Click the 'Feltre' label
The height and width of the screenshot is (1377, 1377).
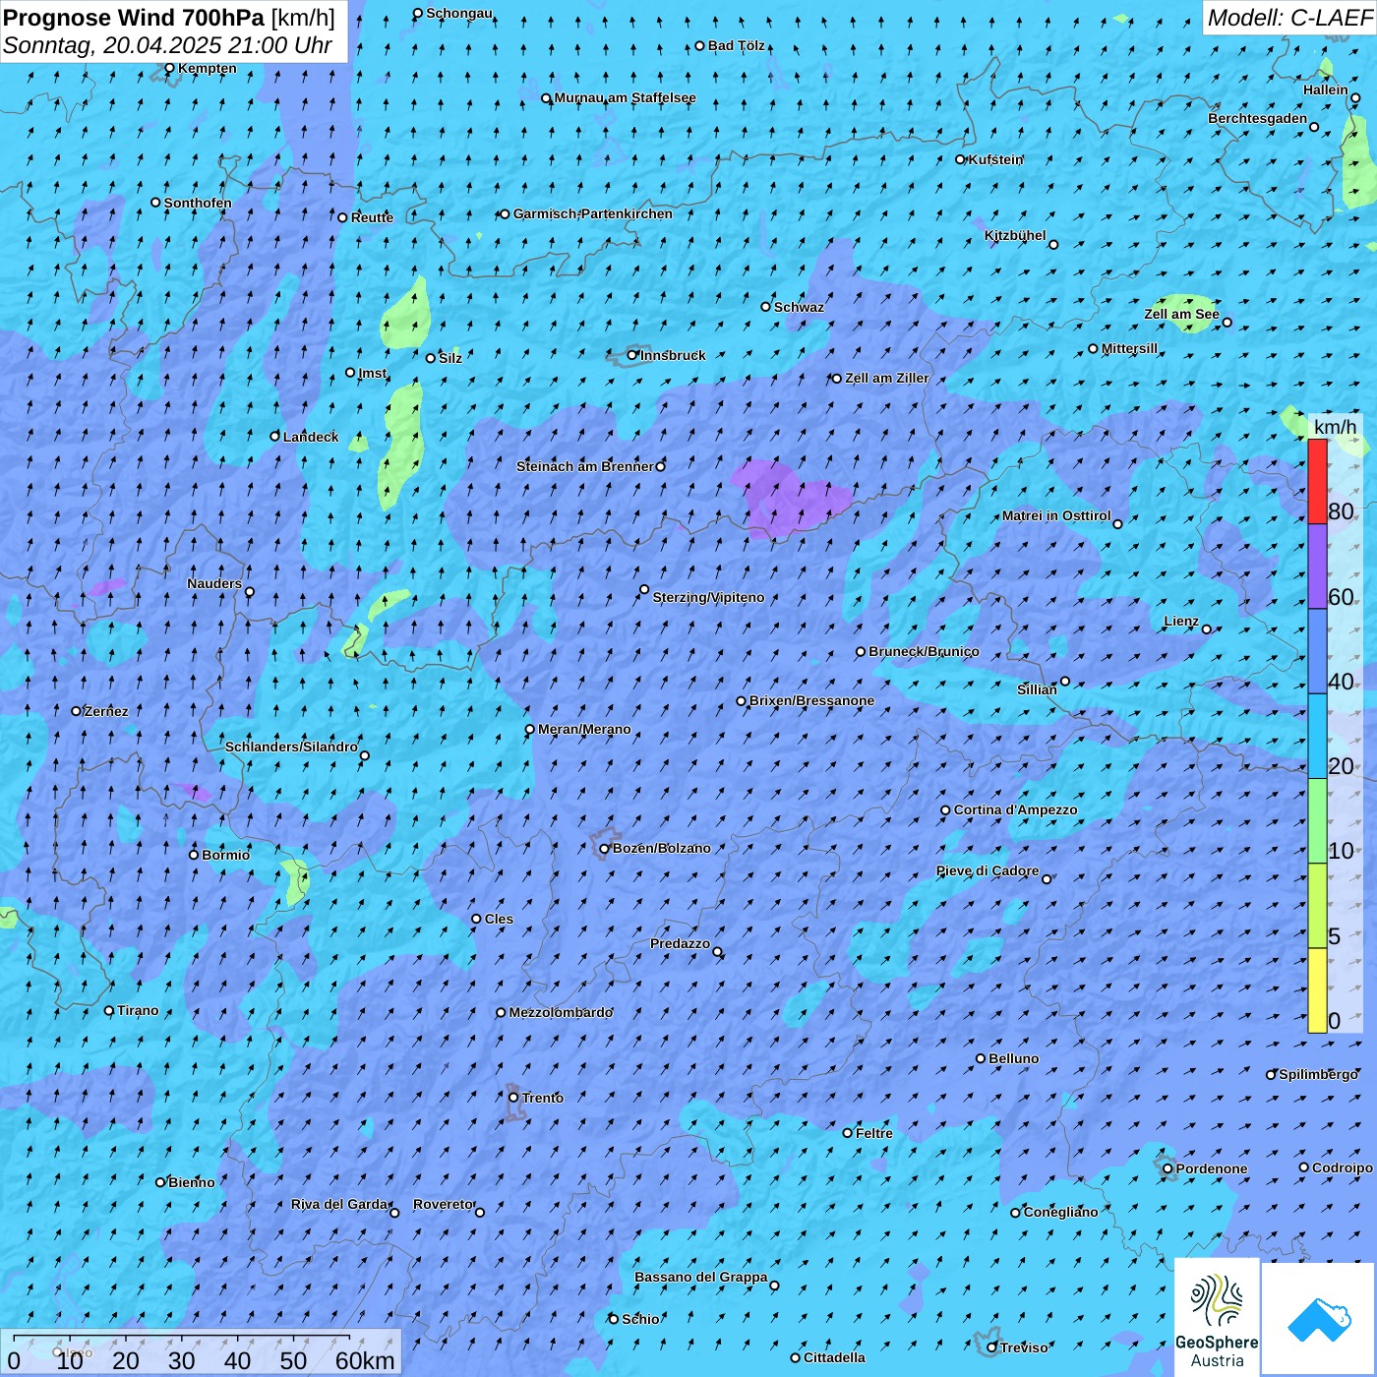(874, 1133)
